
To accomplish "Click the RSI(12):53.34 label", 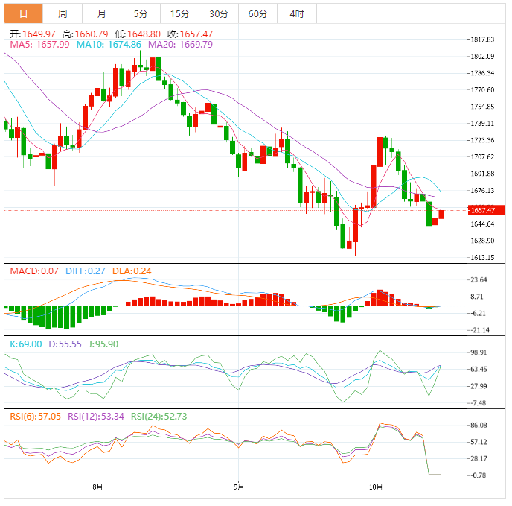I will 96,417.
